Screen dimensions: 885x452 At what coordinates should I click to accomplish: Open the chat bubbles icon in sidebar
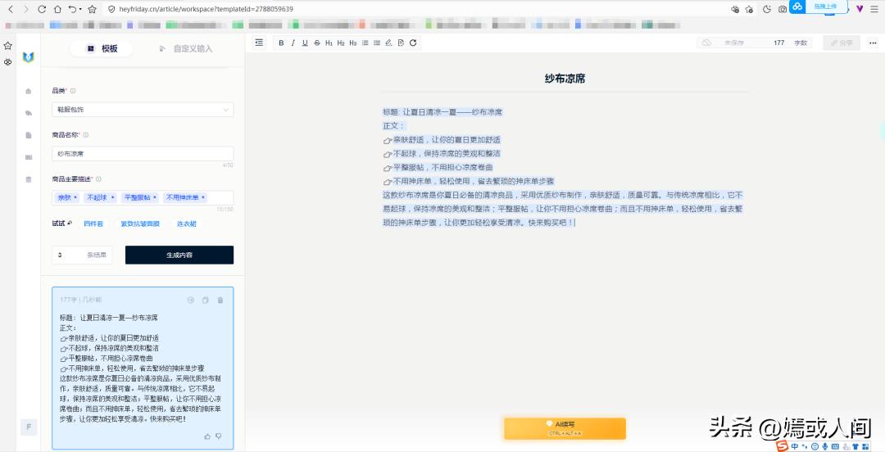[28, 114]
